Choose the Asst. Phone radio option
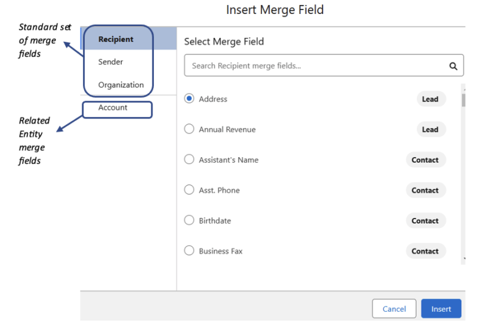The height and width of the screenshot is (330, 486). 189,190
